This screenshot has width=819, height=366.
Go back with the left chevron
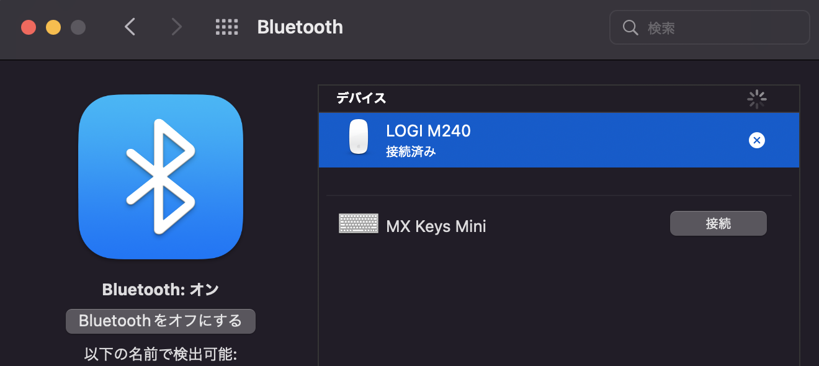click(130, 27)
